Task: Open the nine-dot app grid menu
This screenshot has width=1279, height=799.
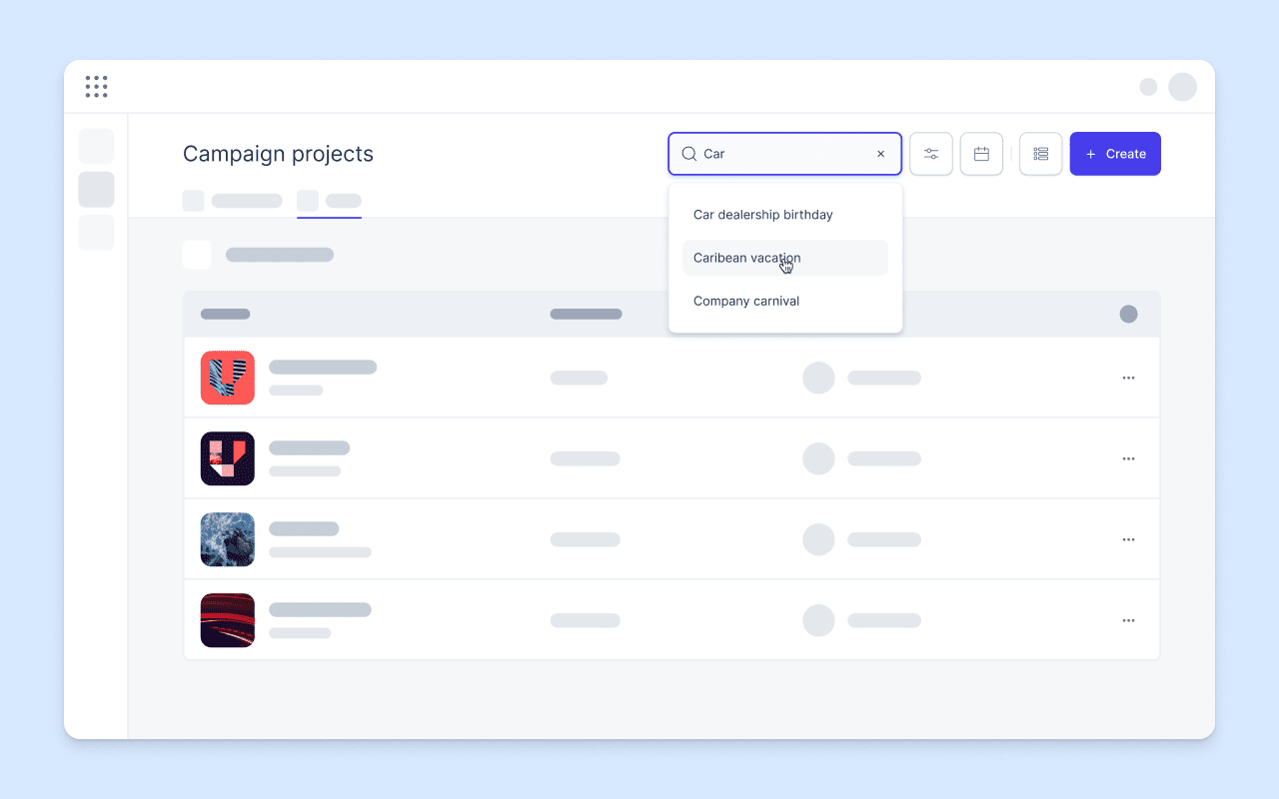Action: coord(96,87)
